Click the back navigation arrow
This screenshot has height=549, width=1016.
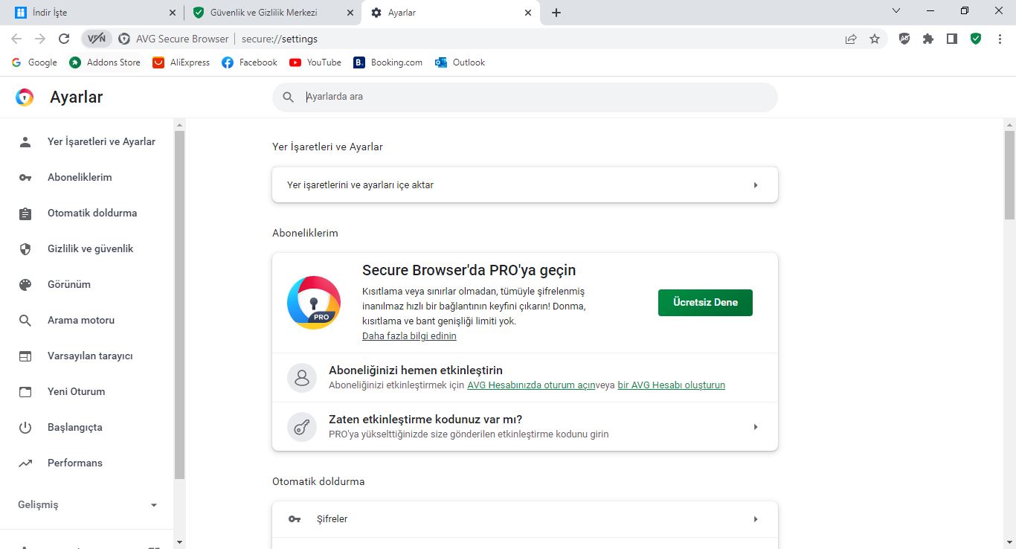tap(16, 39)
